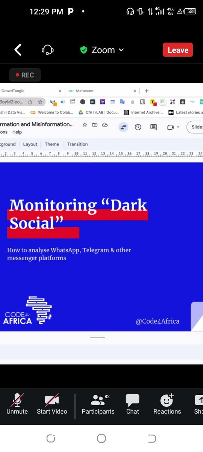Expand the camera dropdown arrow
The width and height of the screenshot is (203, 452).
178,127
